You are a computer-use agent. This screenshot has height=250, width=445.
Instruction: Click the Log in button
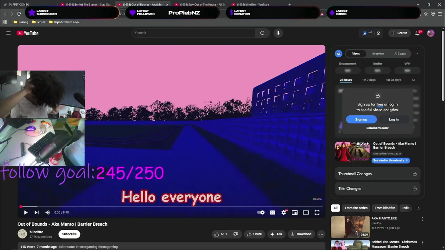[394, 119]
